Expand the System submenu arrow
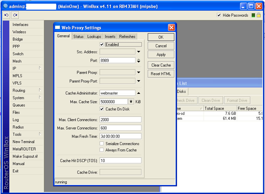 pos(40,97)
